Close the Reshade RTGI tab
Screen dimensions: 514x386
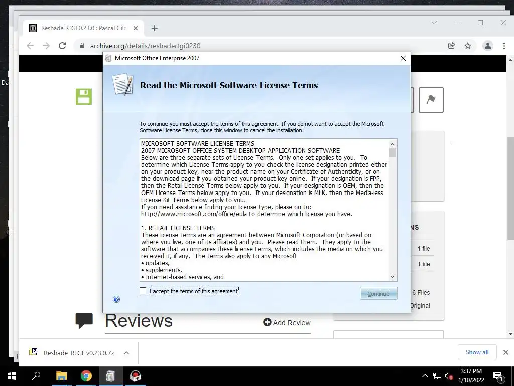tap(136, 28)
